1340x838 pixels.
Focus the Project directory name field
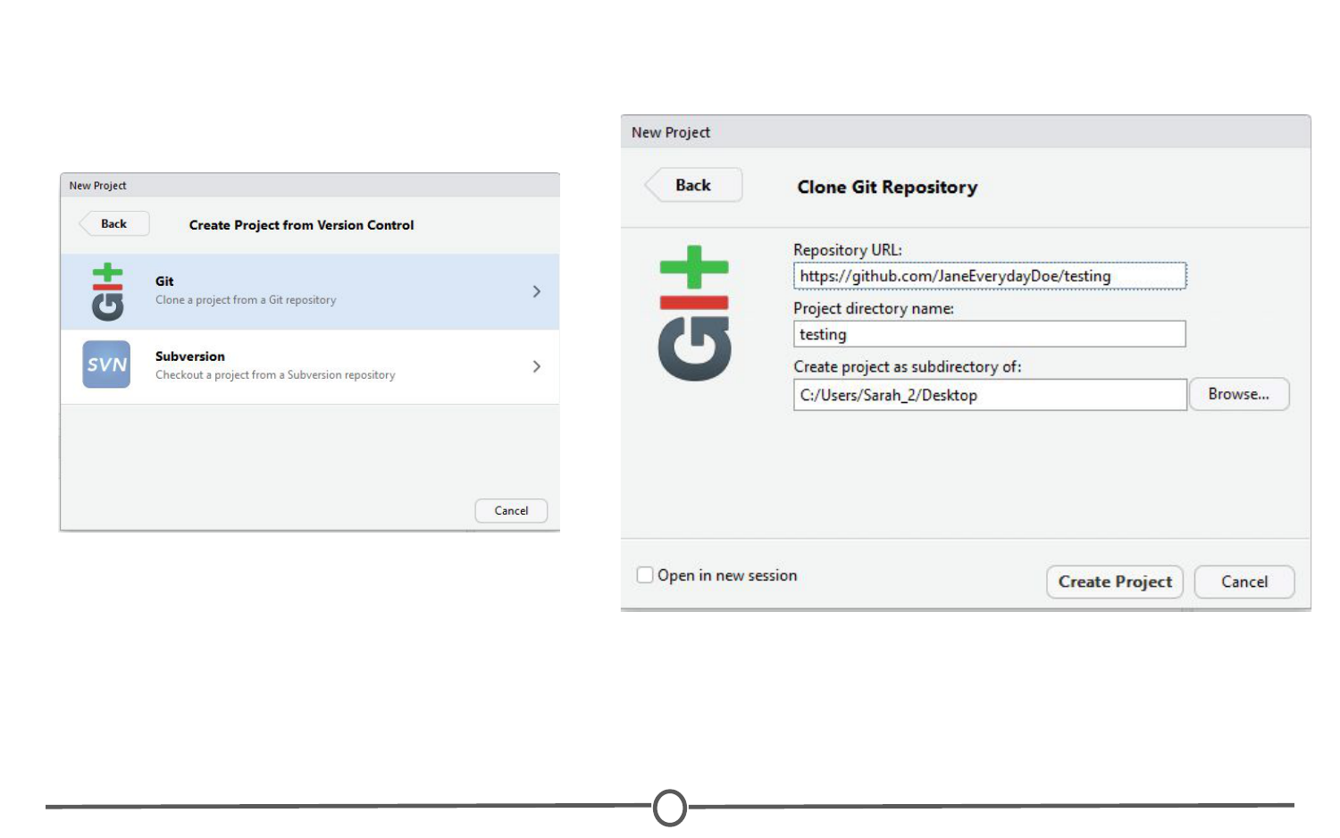point(989,334)
